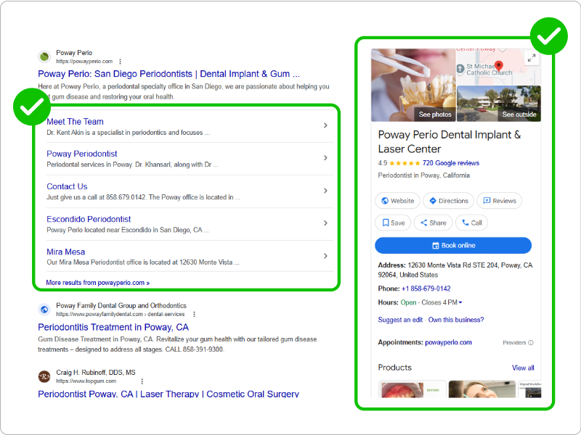Viewport: 581px width, 435px height.
Task: Click View all products link
Action: tap(523, 368)
